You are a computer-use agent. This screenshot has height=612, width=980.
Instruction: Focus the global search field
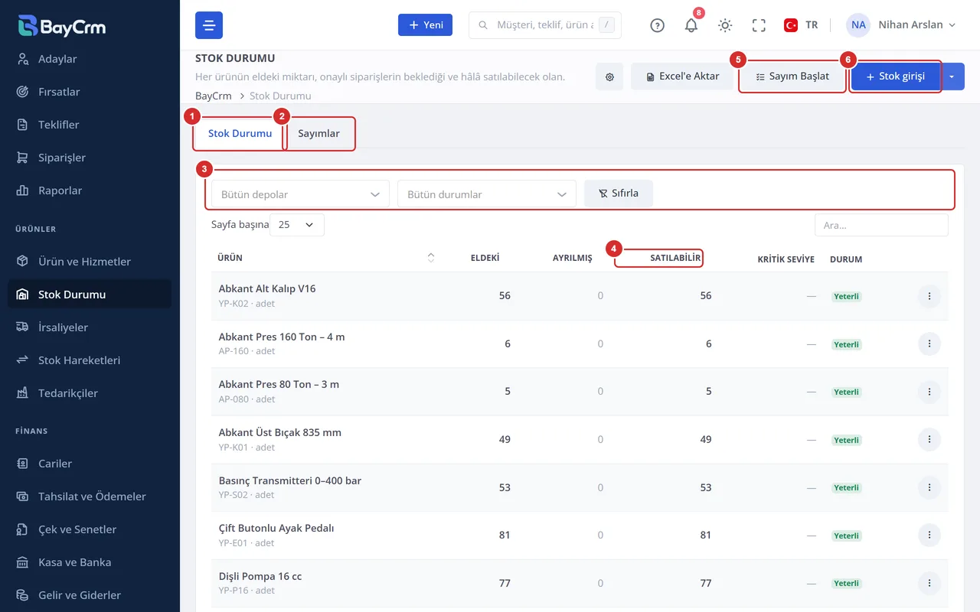click(x=544, y=25)
